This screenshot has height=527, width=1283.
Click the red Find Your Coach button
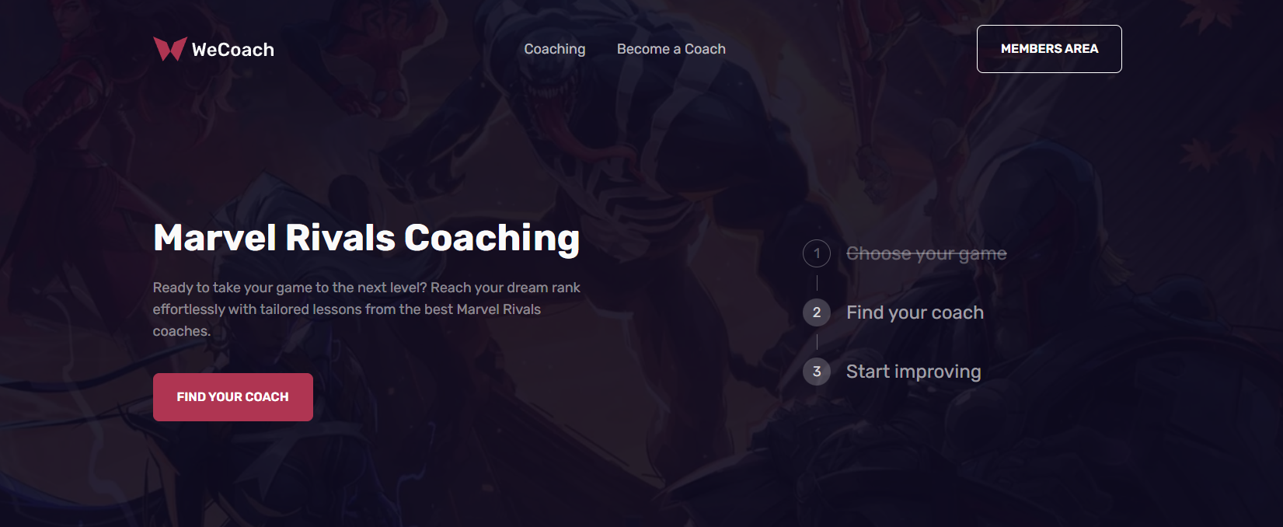(233, 397)
